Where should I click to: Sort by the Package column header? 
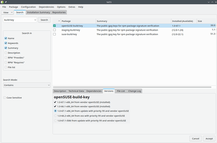click(x=78, y=21)
